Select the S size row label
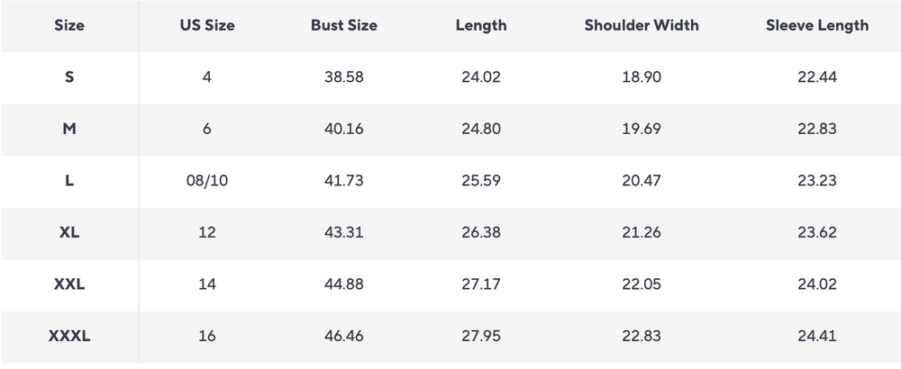Screen dimensions: 901x369 point(69,77)
